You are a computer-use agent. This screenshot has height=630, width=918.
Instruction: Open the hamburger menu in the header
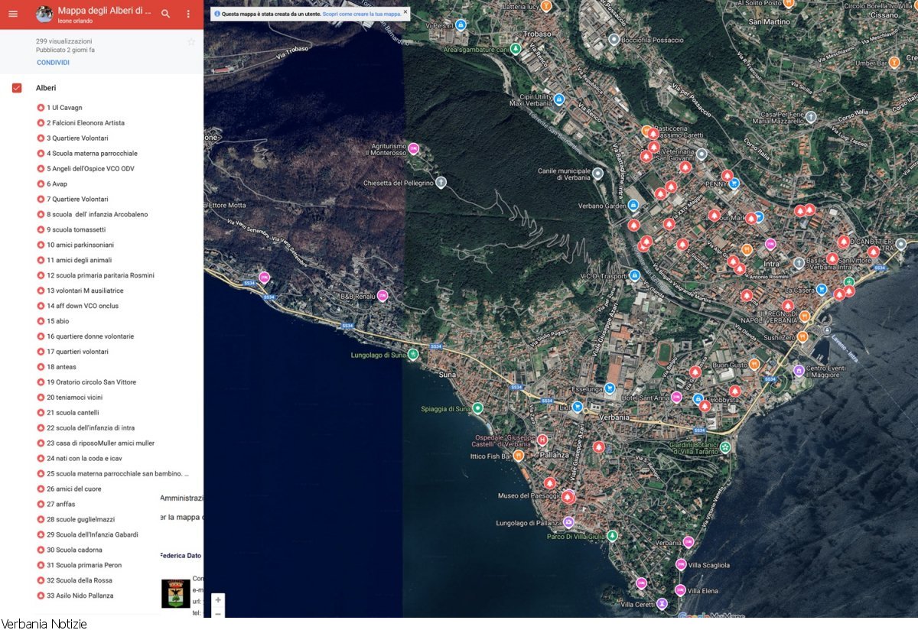pyautogui.click(x=13, y=14)
